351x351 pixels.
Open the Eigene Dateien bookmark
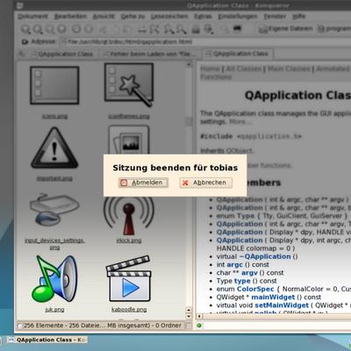[x=286, y=29]
